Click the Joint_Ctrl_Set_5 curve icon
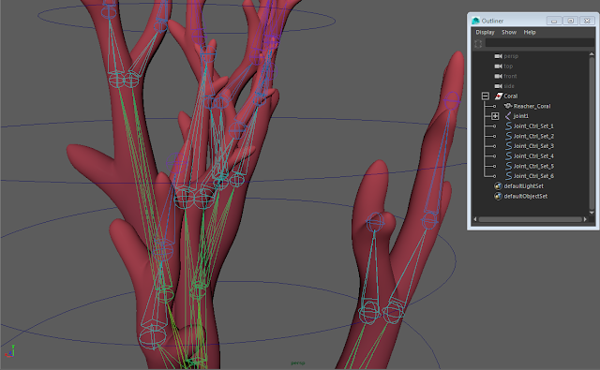The image size is (600, 370). (x=508, y=166)
